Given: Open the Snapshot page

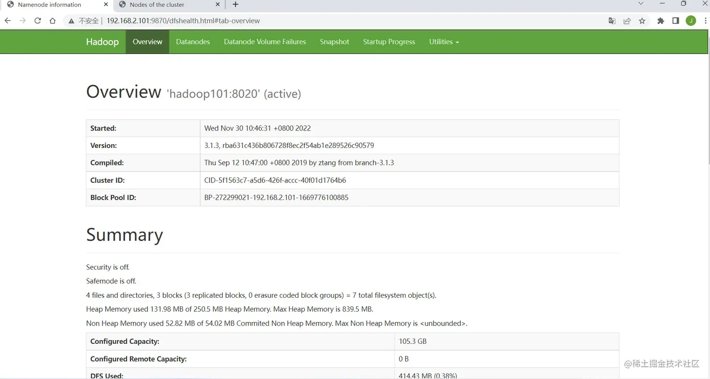Looking at the screenshot, I should tap(334, 42).
